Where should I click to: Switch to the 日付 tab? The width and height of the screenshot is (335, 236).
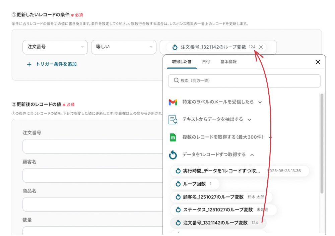pos(206,62)
